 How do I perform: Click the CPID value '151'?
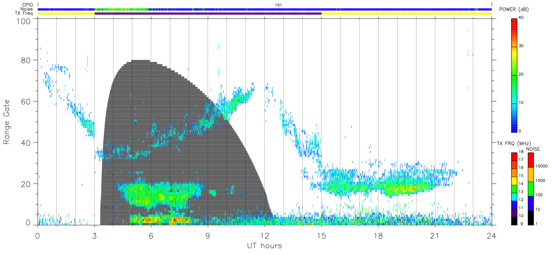point(278,4)
